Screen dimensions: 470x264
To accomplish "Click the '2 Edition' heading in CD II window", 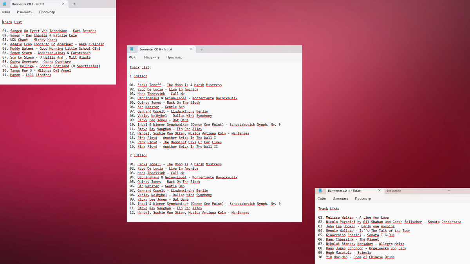I will click(x=139, y=155).
